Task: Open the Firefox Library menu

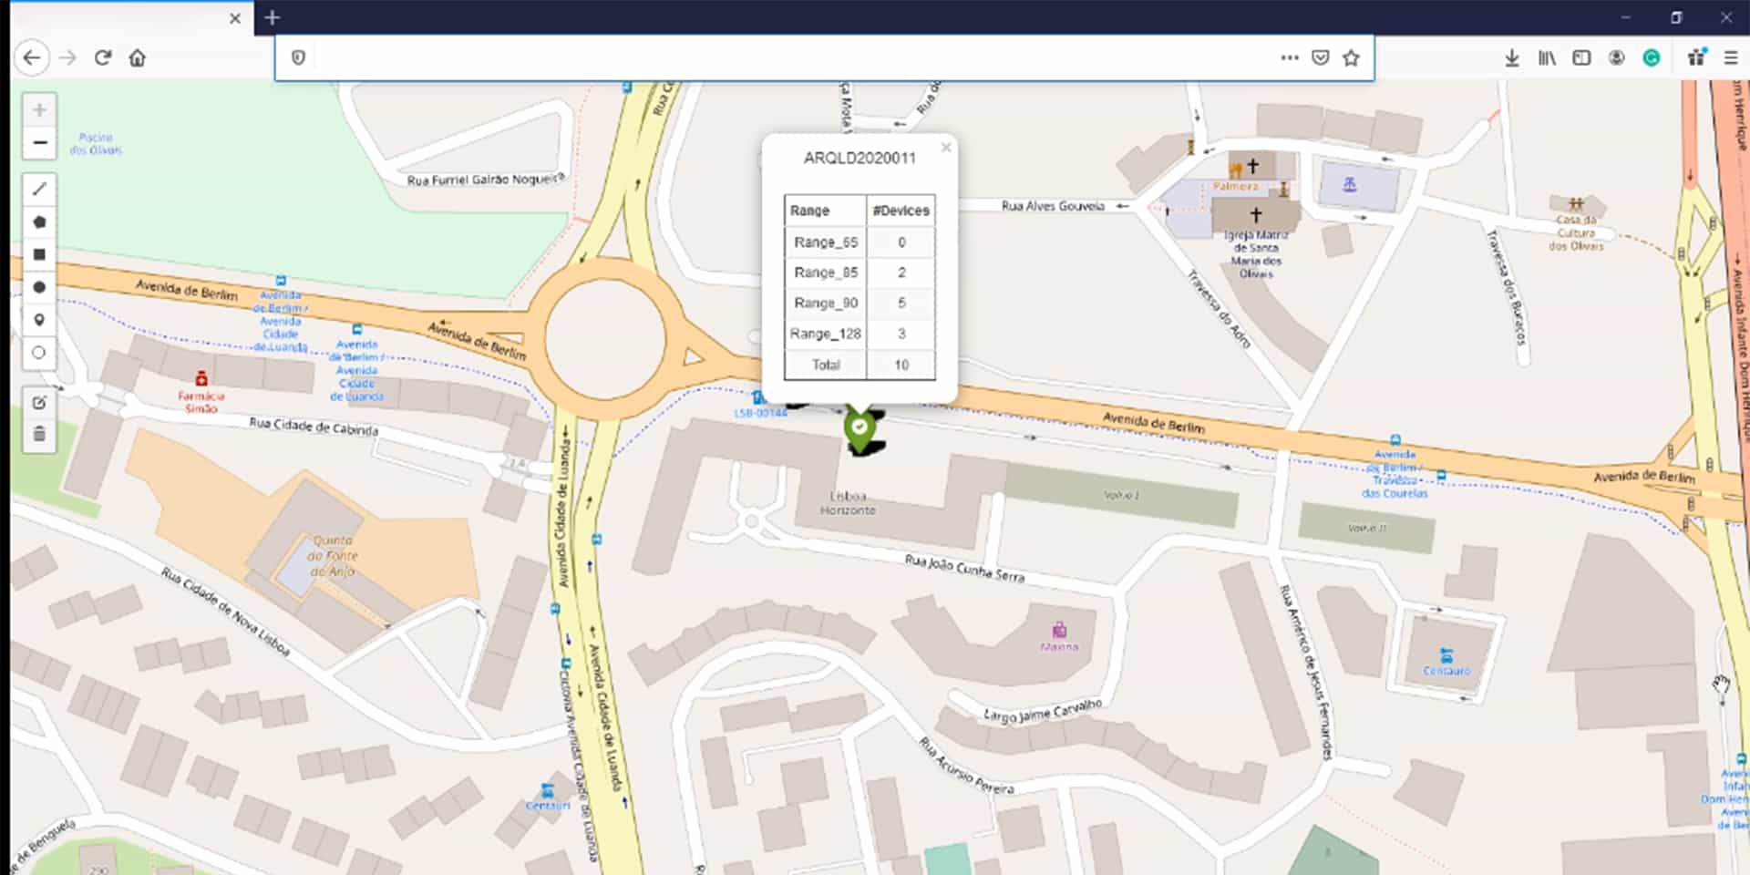Action: [x=1546, y=57]
